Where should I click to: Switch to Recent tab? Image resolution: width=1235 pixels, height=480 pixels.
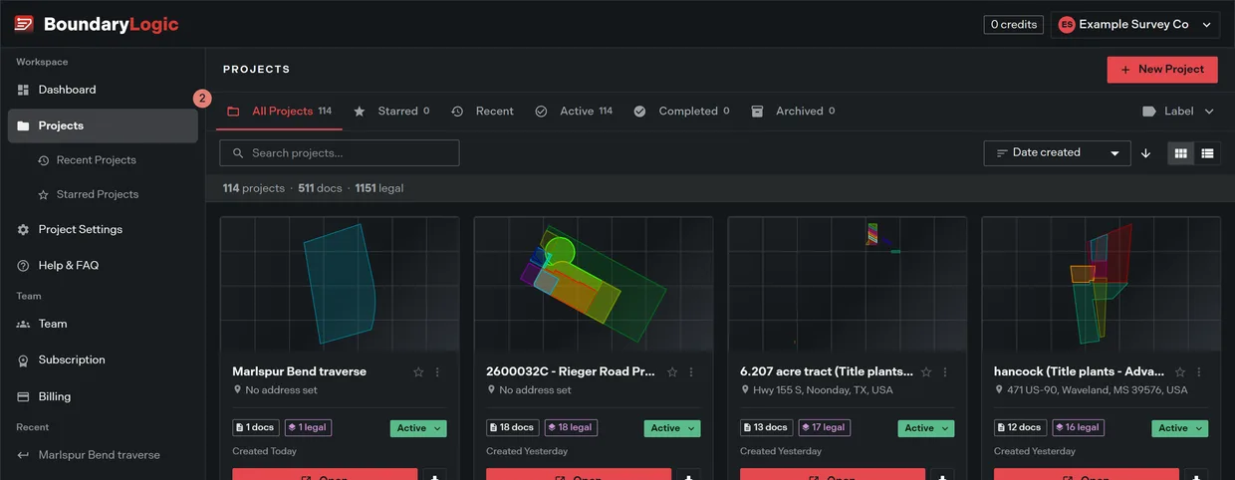pos(482,112)
